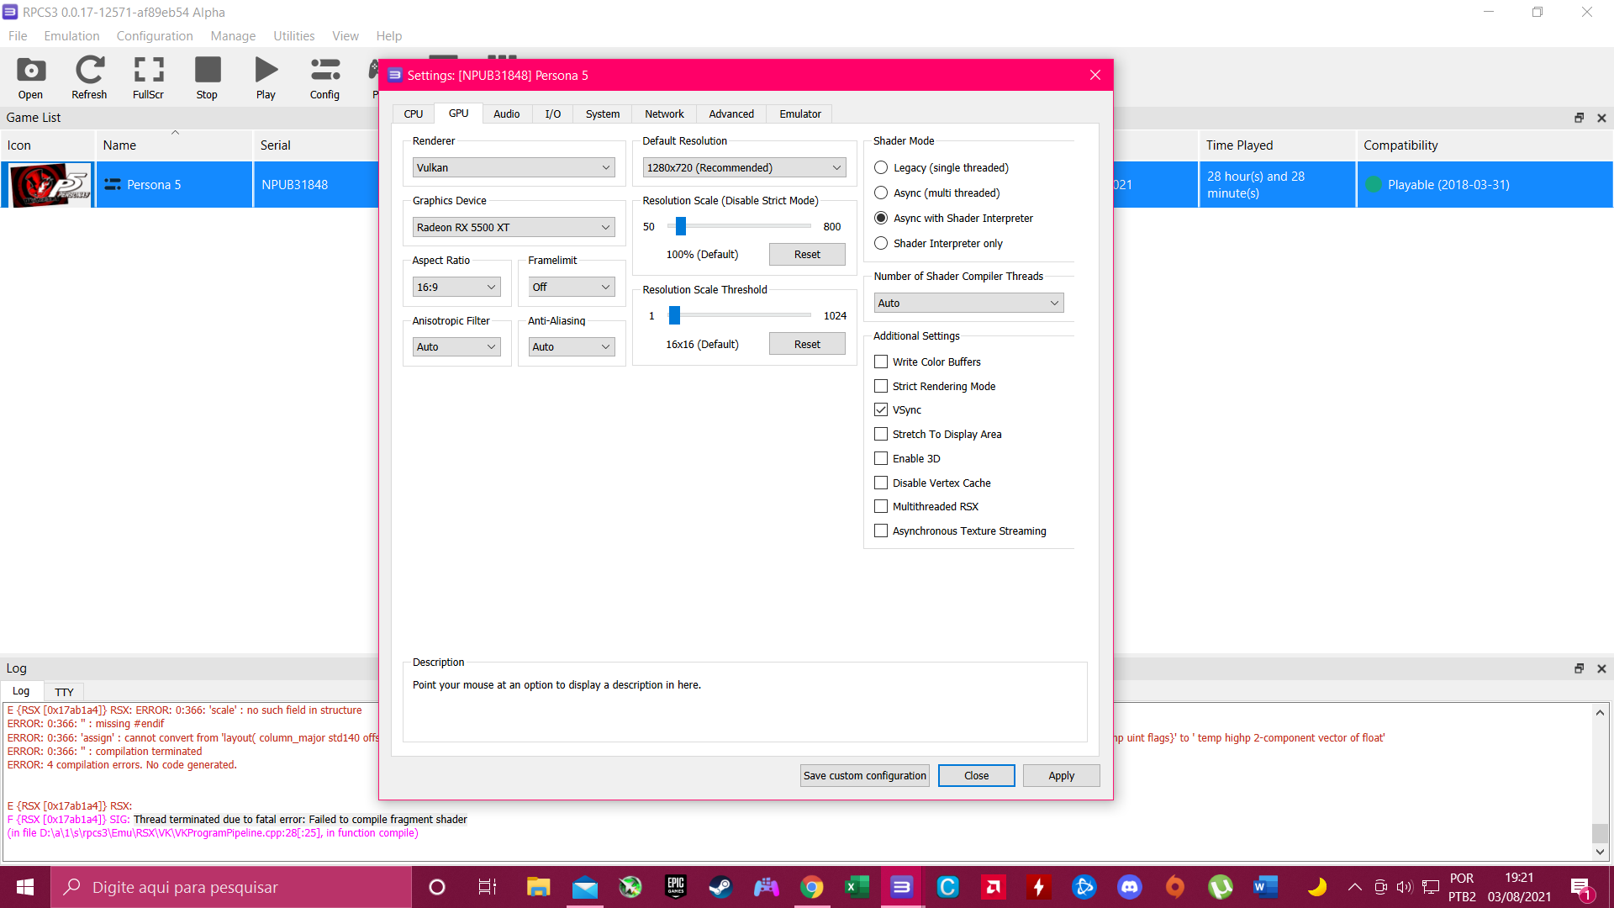Open the Anti-Aliasing dropdown
The height and width of the screenshot is (908, 1614).
pos(571,346)
